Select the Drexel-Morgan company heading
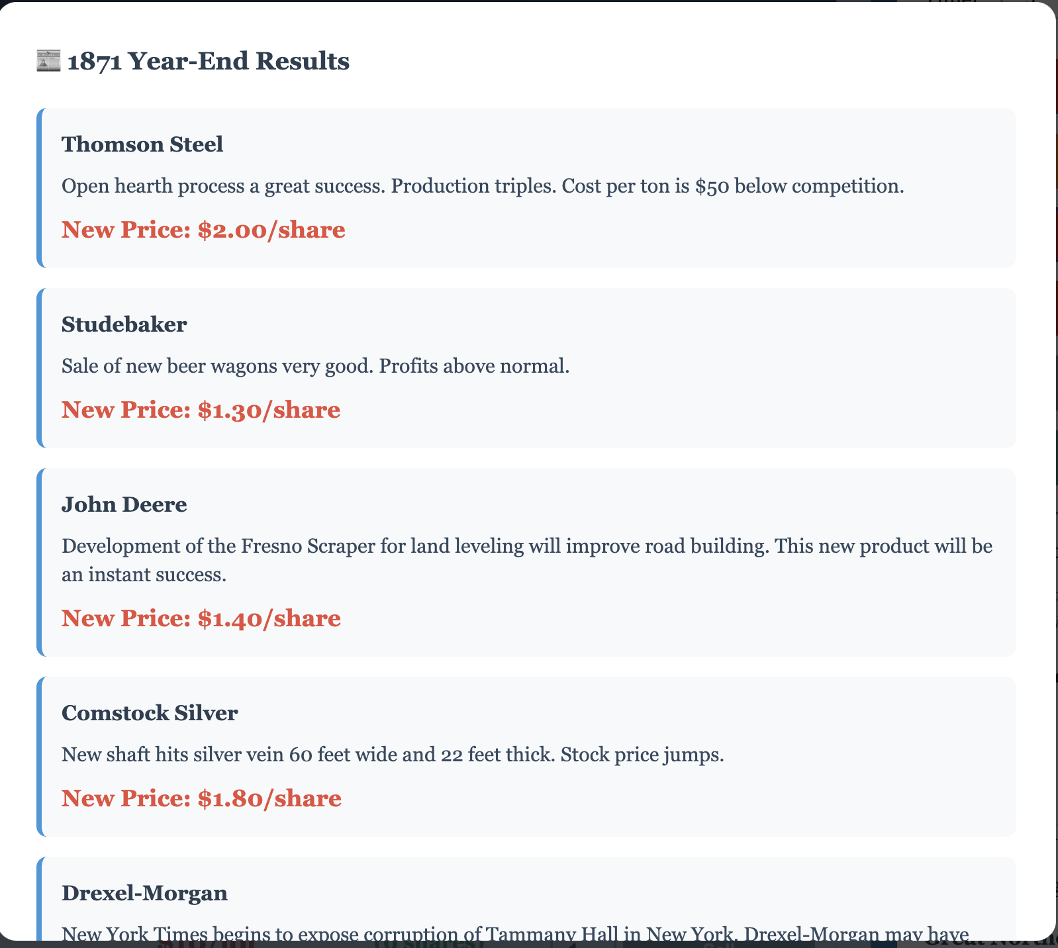The height and width of the screenshot is (948, 1058). point(144,893)
